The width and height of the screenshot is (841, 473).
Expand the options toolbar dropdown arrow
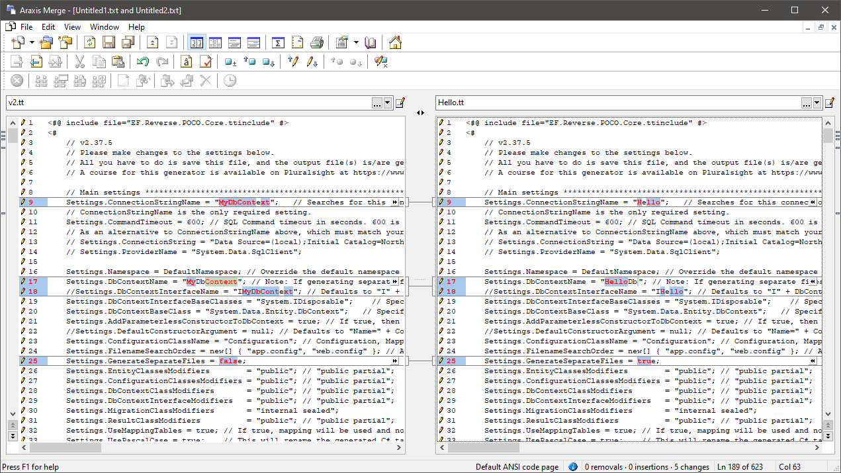click(x=355, y=42)
